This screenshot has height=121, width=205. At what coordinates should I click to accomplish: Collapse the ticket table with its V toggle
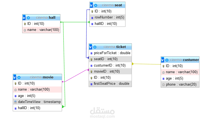click(91, 47)
